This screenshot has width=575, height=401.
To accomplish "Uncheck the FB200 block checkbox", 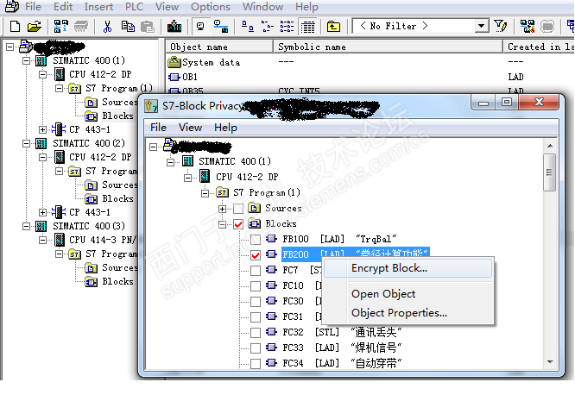I will click(x=256, y=255).
